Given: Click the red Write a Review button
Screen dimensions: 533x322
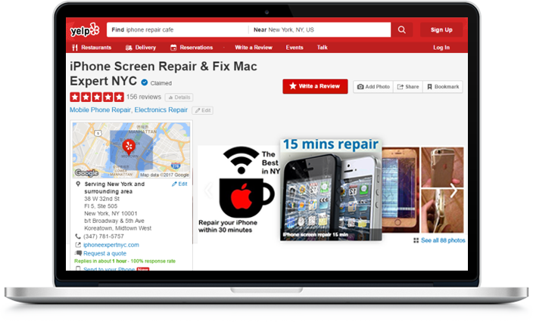Looking at the screenshot, I should click(315, 86).
